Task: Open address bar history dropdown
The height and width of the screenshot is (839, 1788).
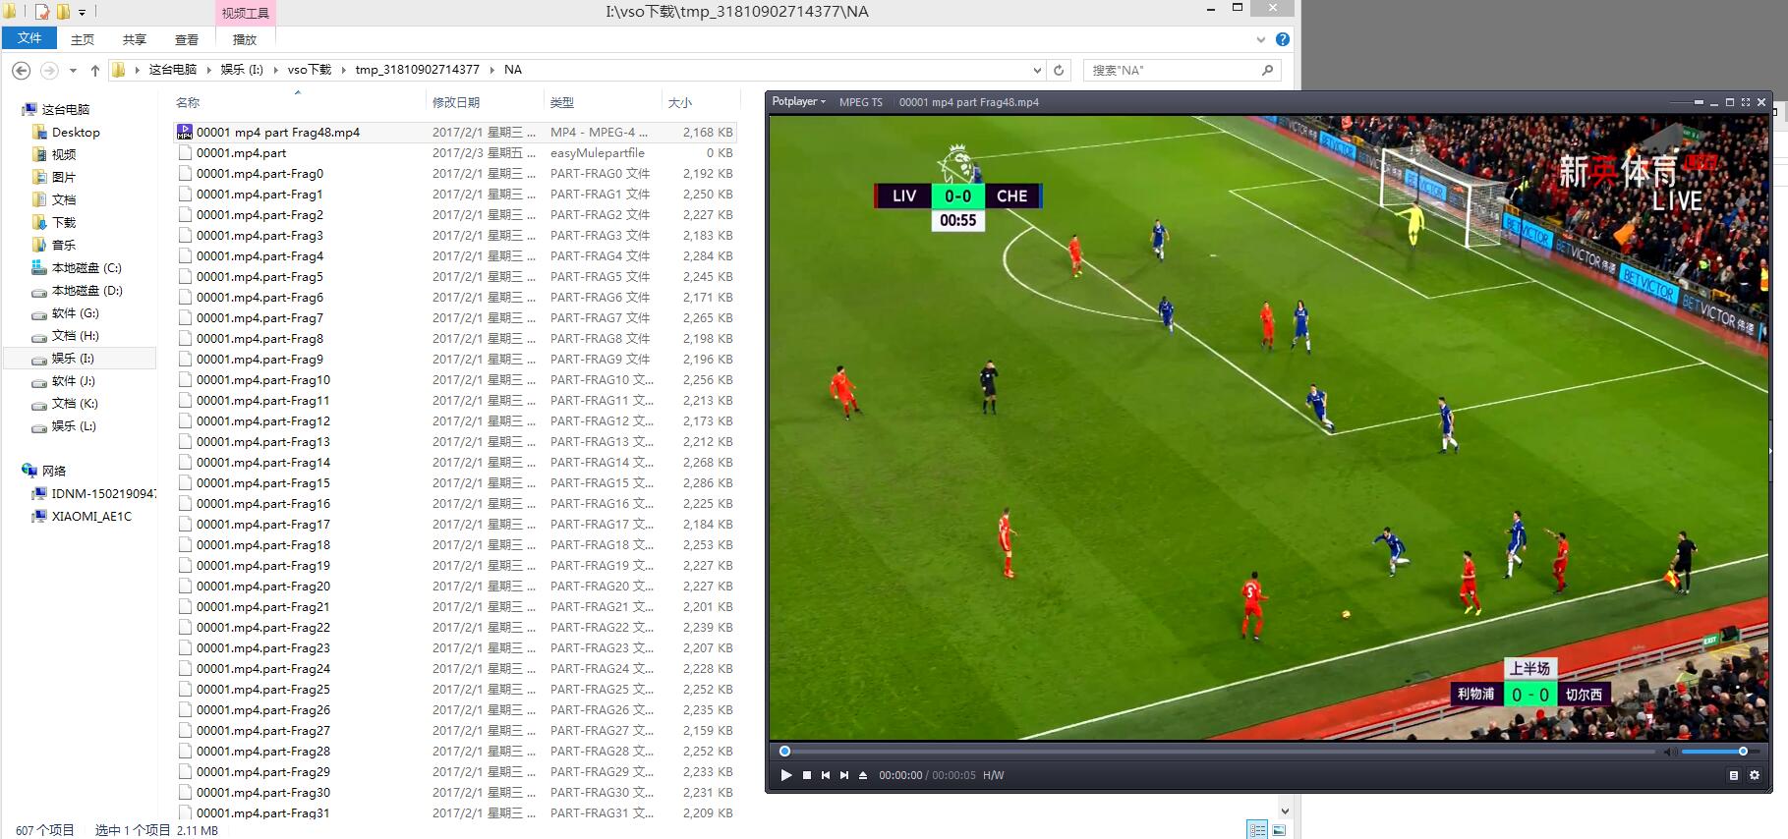Action: (1036, 70)
